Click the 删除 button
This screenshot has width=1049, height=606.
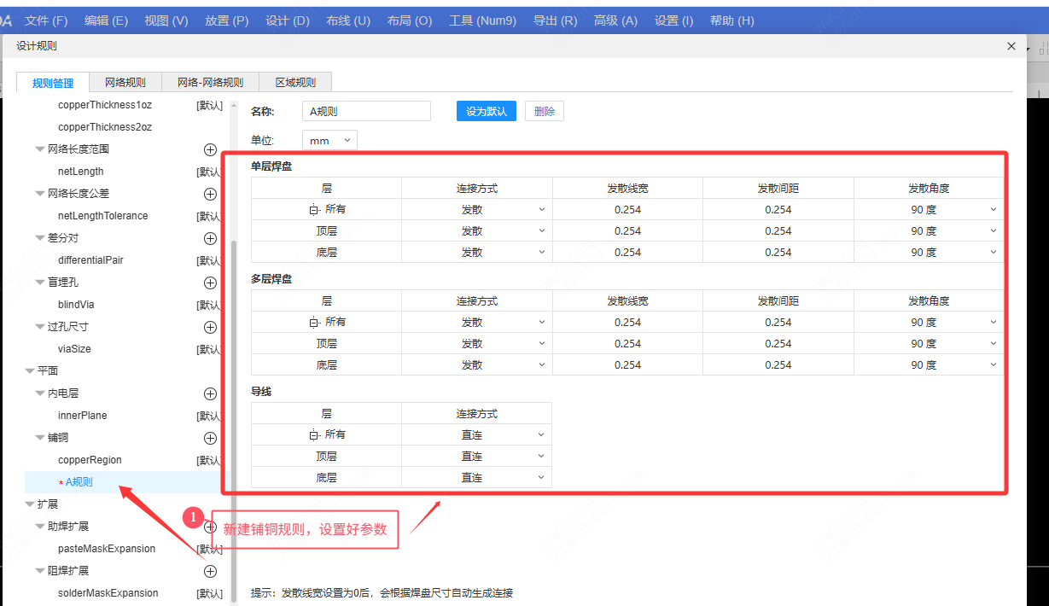[544, 110]
